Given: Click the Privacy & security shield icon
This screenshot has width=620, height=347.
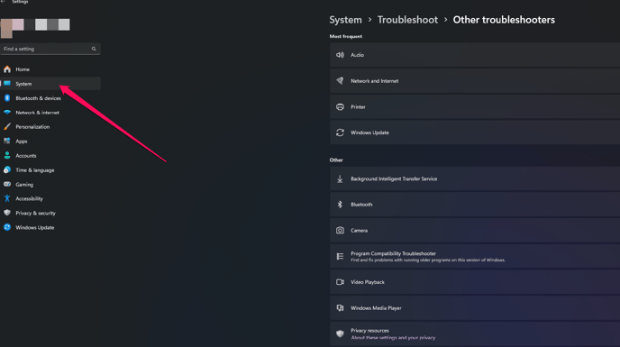Looking at the screenshot, I should tap(7, 213).
